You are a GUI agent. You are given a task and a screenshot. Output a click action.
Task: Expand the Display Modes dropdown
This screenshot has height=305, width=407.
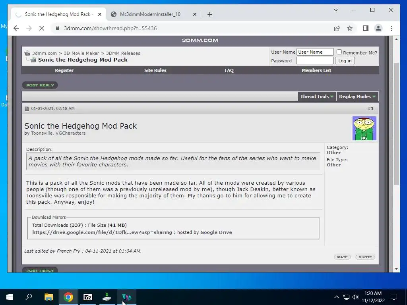(357, 97)
